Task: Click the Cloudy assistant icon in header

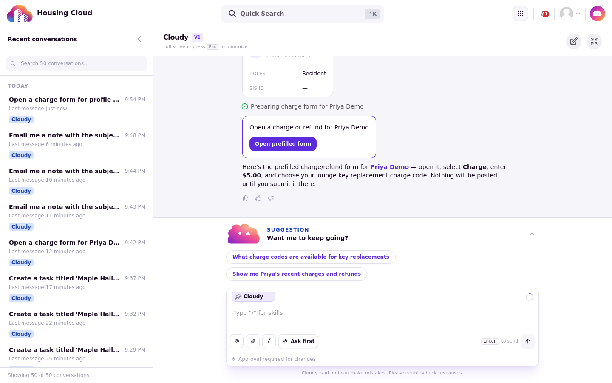Action: point(598,14)
